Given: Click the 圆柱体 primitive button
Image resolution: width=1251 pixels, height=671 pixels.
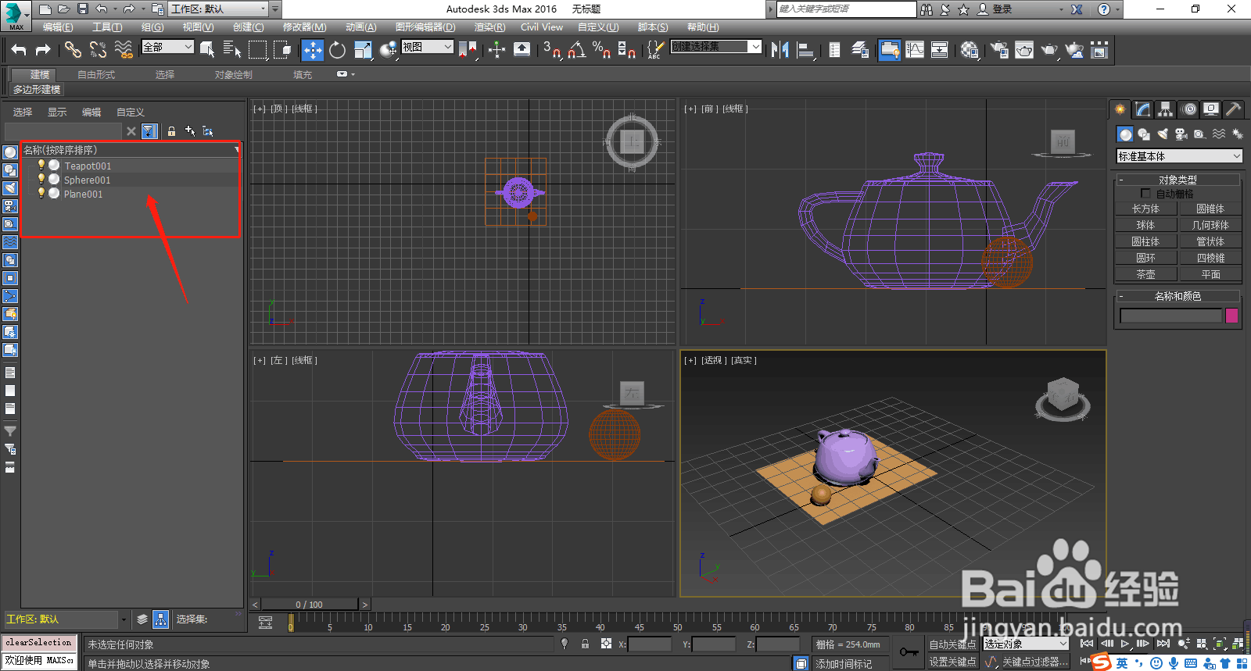Looking at the screenshot, I should click(x=1145, y=241).
